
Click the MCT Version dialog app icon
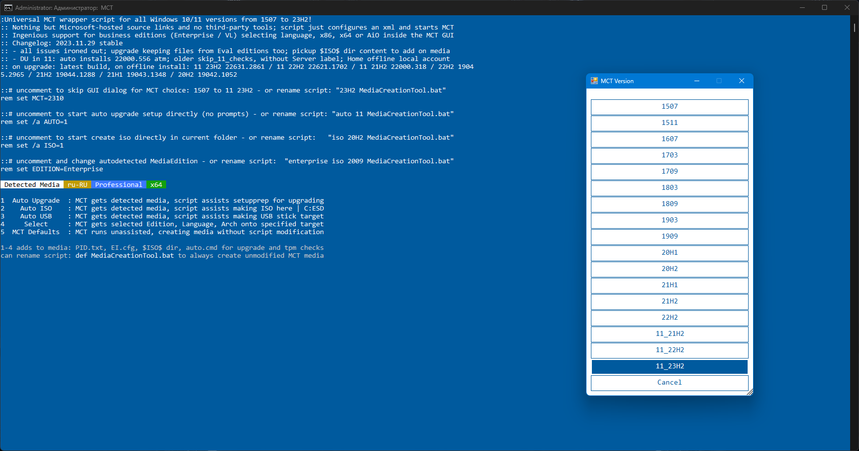594,81
